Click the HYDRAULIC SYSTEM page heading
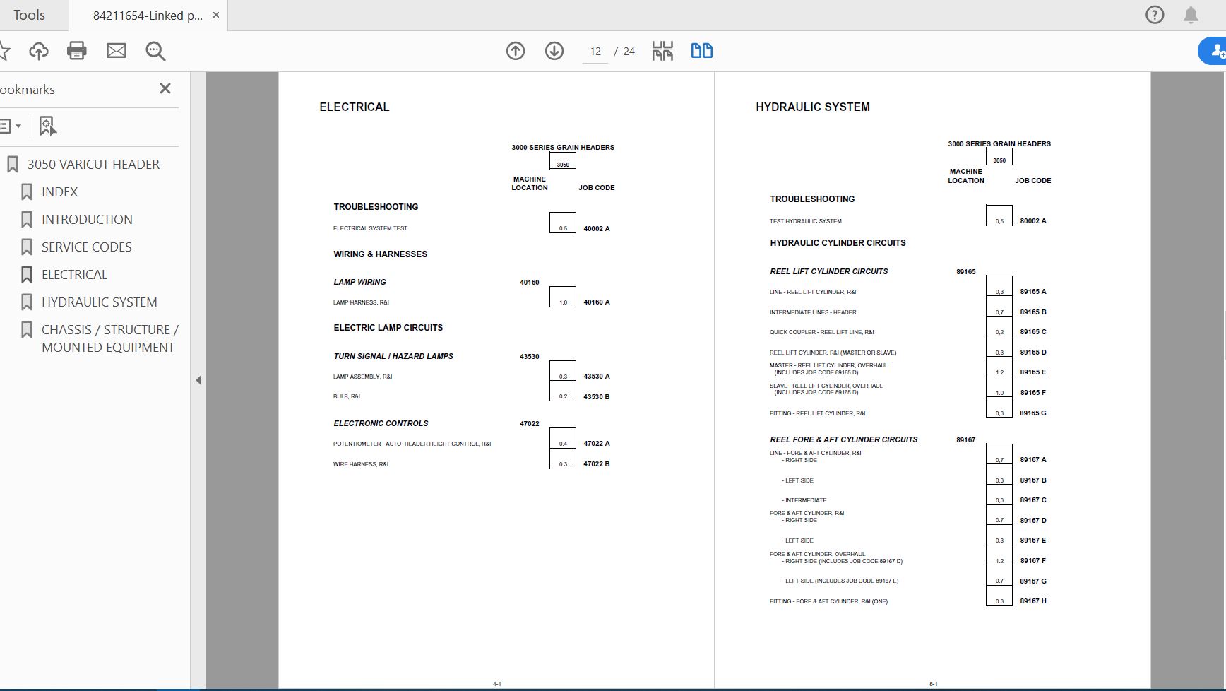This screenshot has width=1226, height=691. [x=812, y=107]
